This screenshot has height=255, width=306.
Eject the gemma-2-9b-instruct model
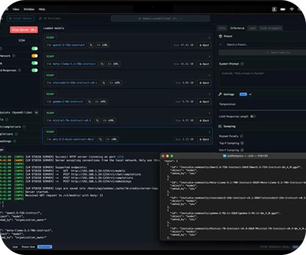click(x=204, y=101)
